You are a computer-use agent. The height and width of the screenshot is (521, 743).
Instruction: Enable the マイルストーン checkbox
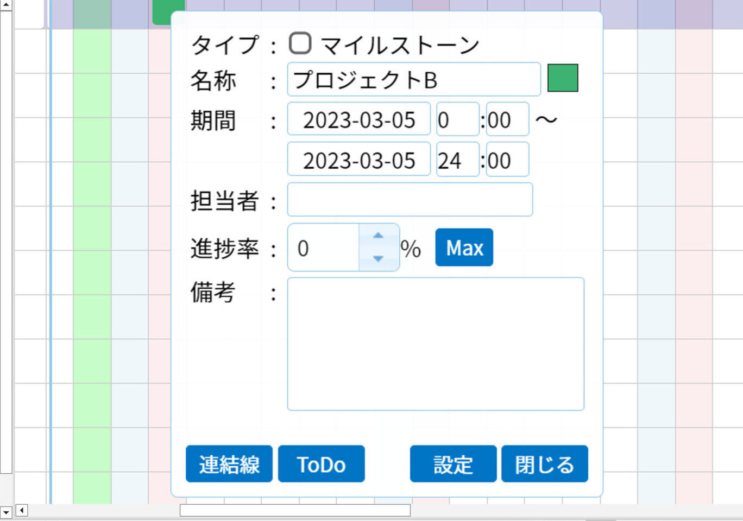coord(300,43)
